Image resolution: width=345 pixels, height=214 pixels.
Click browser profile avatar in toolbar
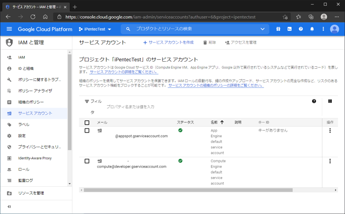(324, 17)
